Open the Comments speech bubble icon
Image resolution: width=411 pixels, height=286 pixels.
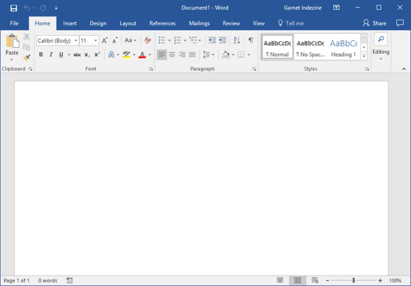click(400, 23)
